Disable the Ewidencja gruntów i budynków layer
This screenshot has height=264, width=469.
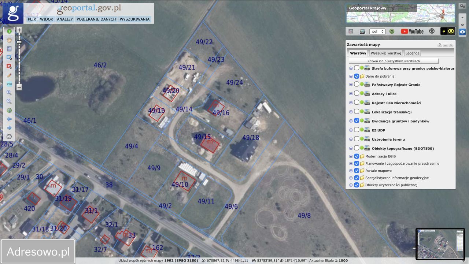(357, 121)
